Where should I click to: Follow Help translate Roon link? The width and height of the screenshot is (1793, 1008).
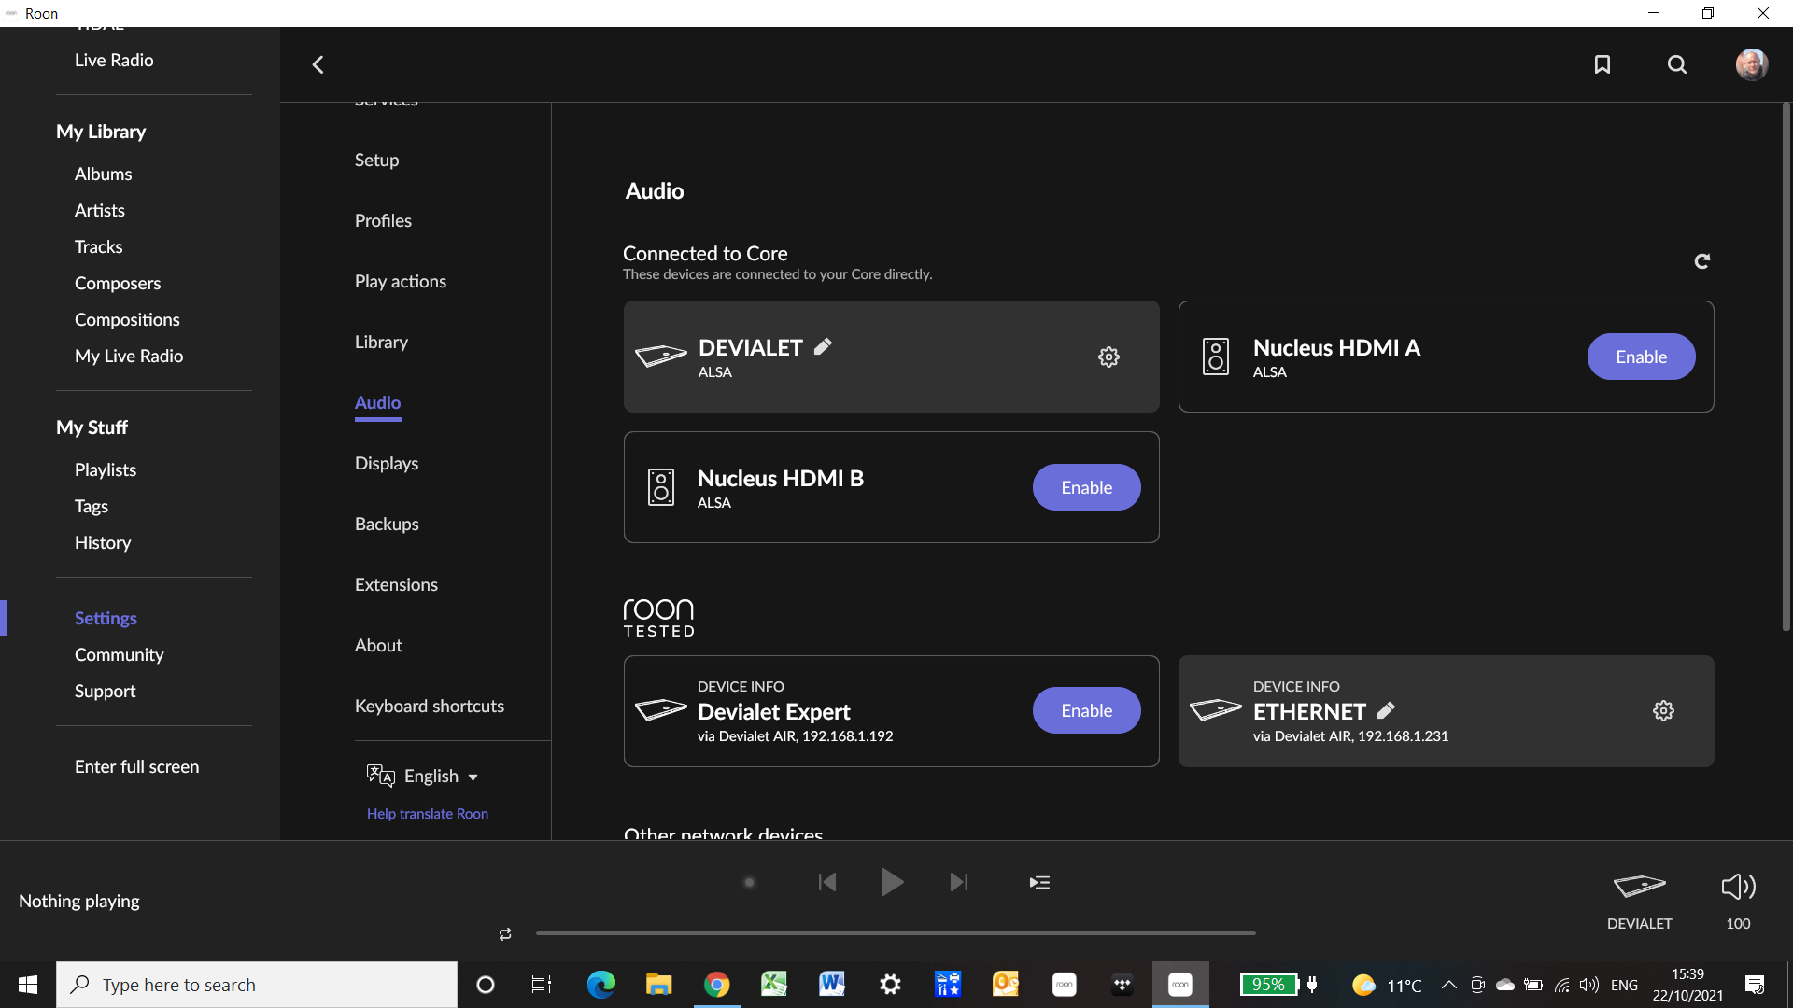tap(428, 814)
